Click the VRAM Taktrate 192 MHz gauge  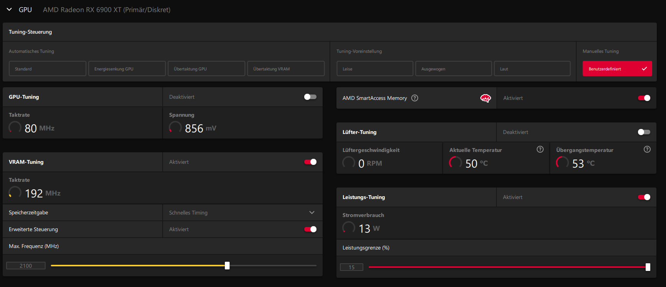point(15,192)
